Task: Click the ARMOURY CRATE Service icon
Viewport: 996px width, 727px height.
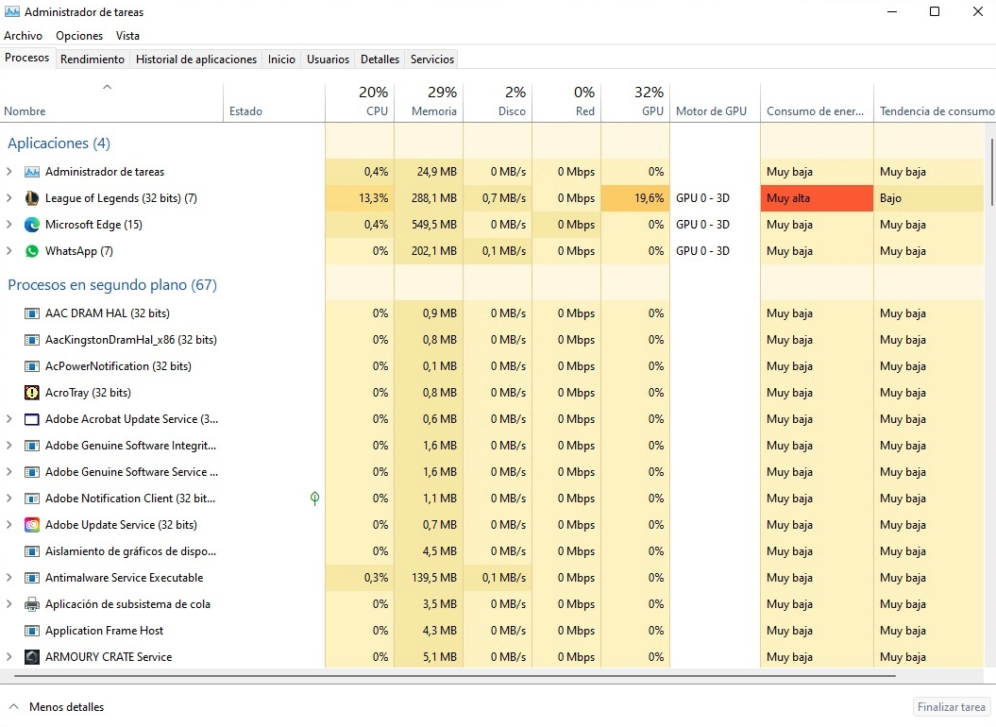Action: [32, 657]
